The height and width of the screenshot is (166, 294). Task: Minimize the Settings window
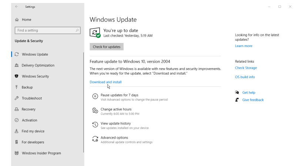click(269, 7)
